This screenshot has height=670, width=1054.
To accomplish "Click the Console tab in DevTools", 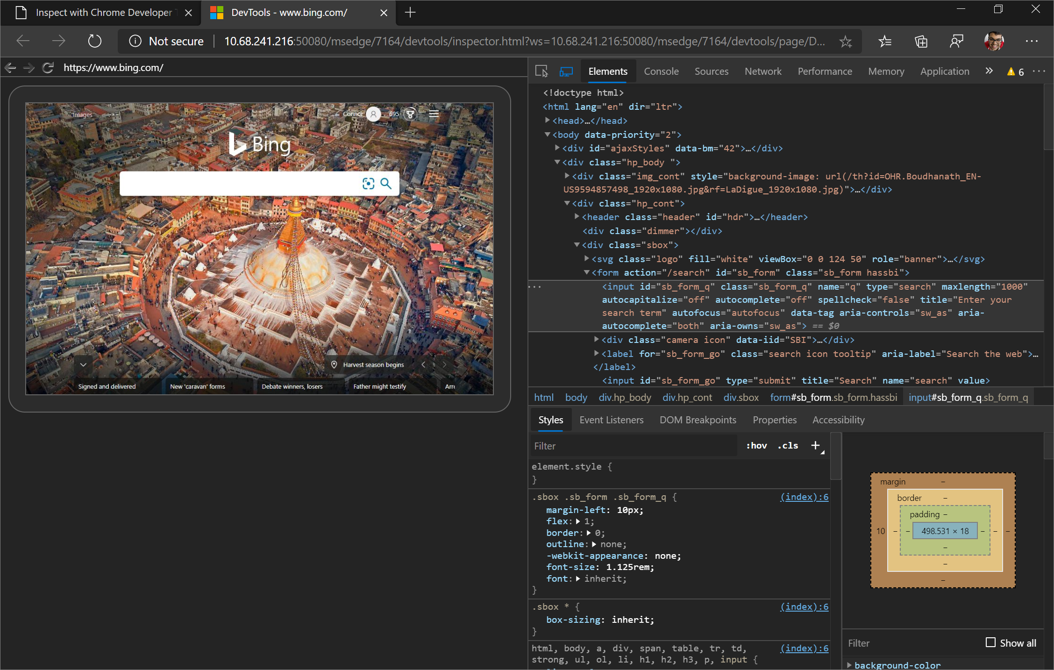I will [662, 71].
